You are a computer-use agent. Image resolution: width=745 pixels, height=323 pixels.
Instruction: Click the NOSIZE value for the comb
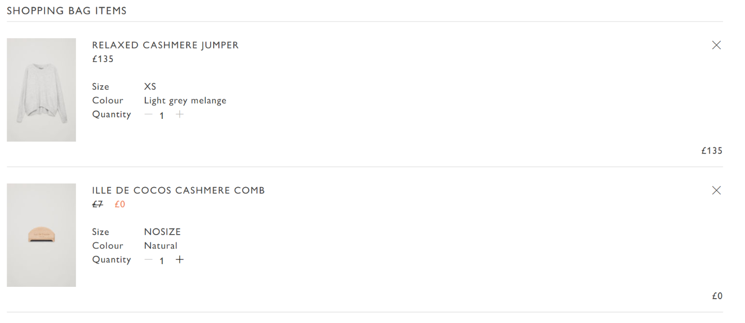click(x=162, y=232)
